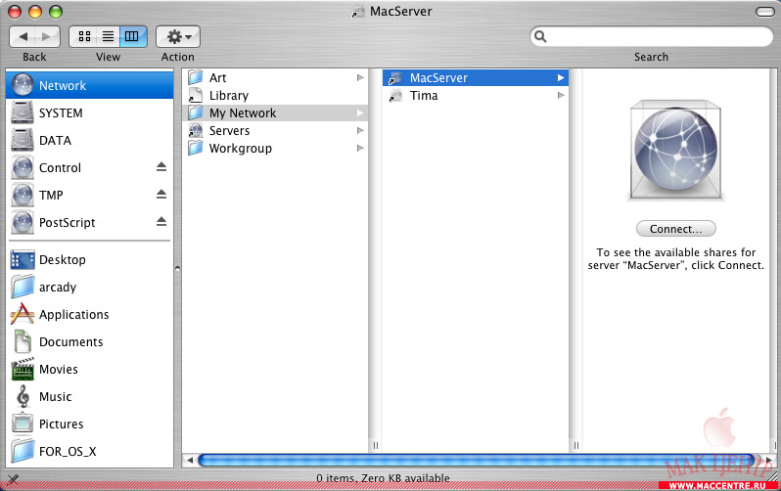This screenshot has height=491, width=781.
Task: Select the TMP network volume icon
Action: click(x=23, y=195)
